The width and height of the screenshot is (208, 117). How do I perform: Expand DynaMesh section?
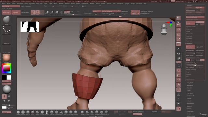click(x=189, y=39)
